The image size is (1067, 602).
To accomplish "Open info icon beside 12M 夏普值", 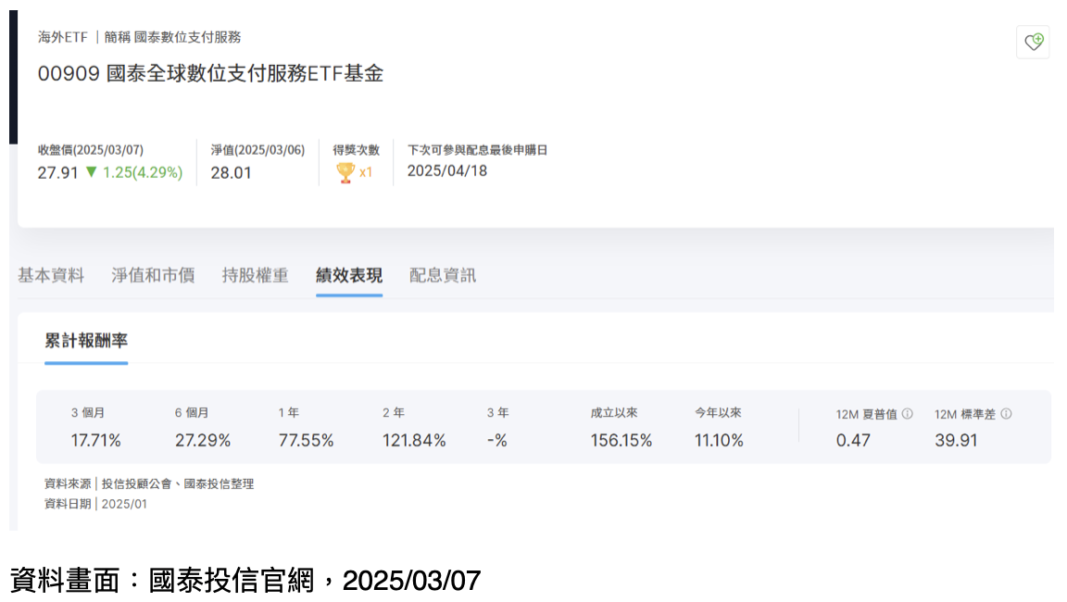I will [x=907, y=414].
